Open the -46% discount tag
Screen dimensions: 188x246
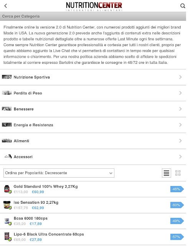pos(177,189)
